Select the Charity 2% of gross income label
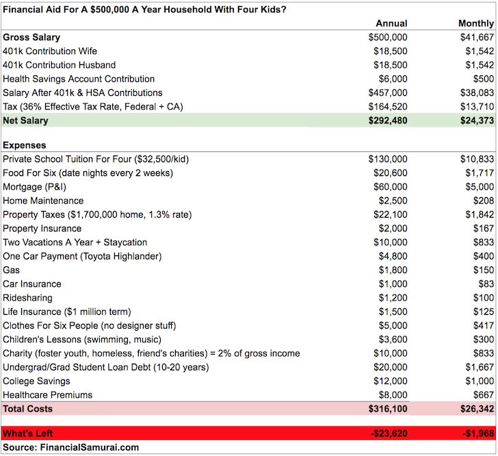 point(151,353)
